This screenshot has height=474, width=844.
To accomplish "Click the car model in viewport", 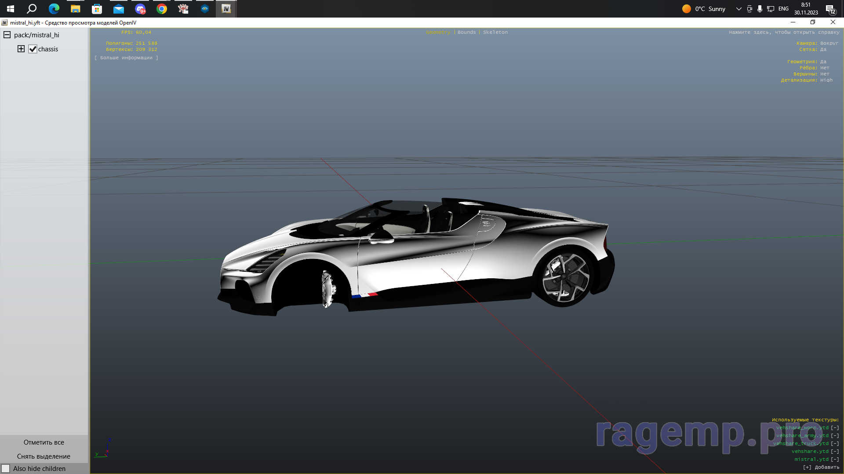I will coord(415,257).
